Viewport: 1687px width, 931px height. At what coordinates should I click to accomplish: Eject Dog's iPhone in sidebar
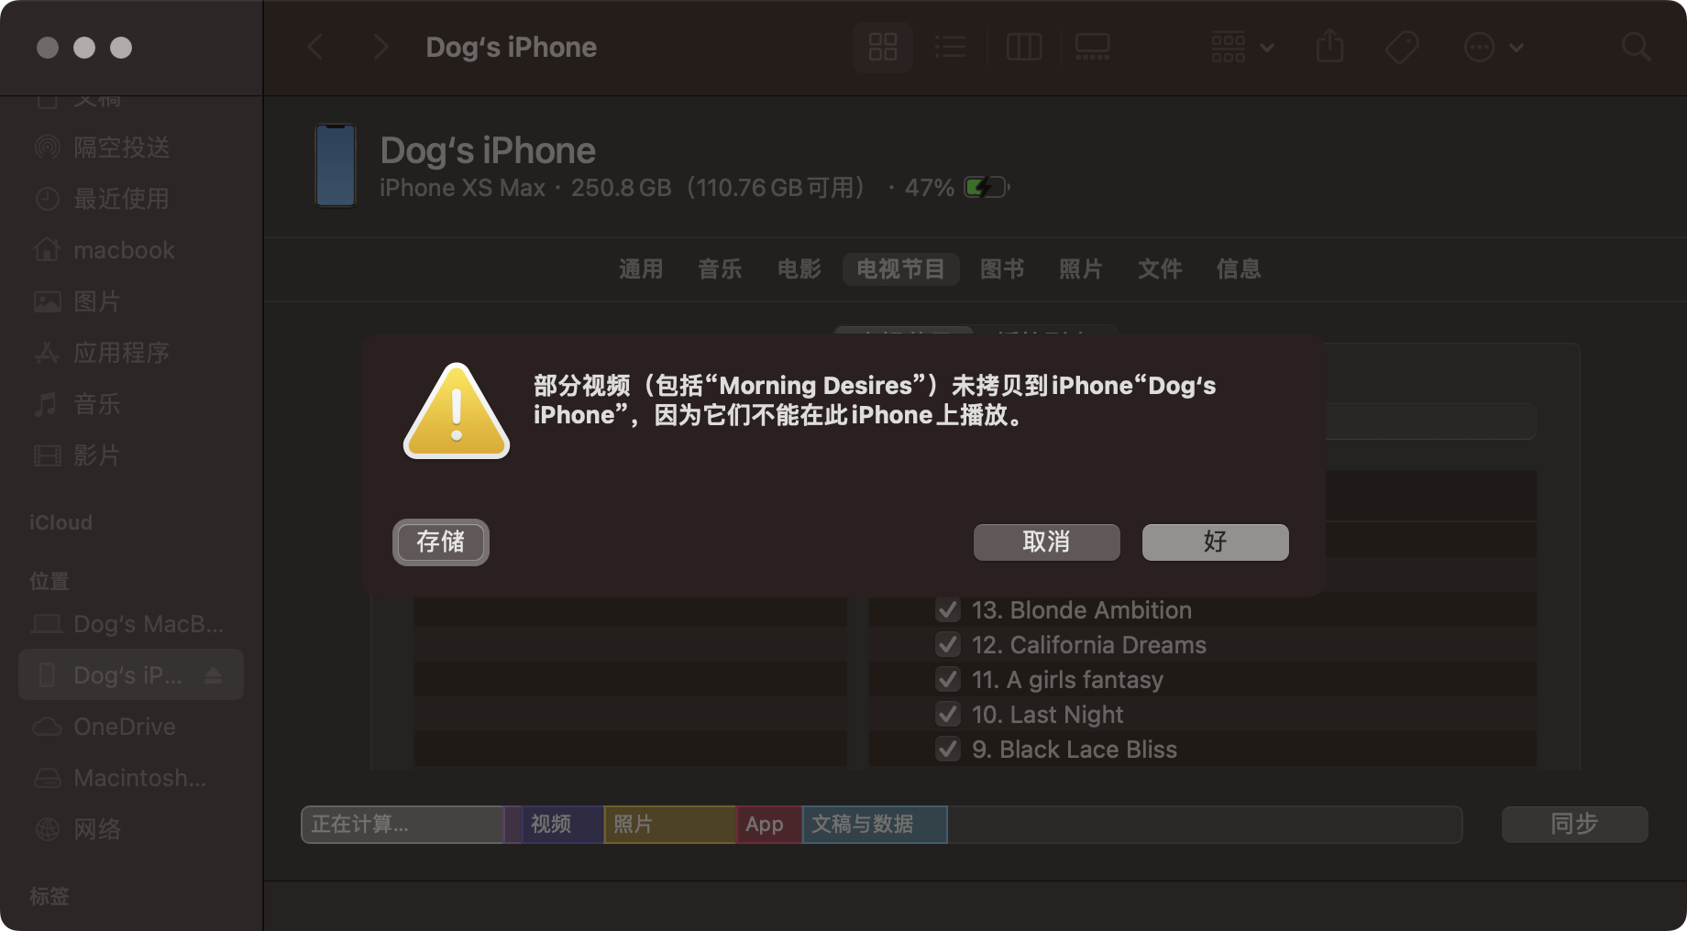214,675
